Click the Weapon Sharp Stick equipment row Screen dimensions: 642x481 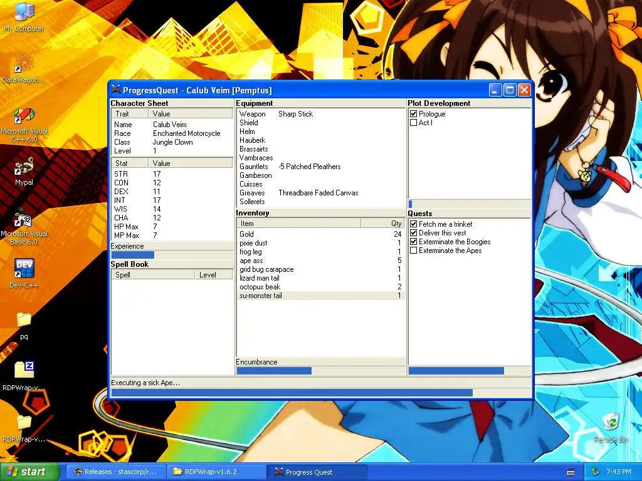320,114
